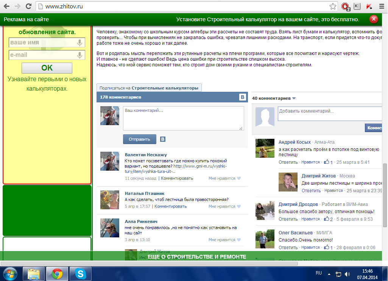
Task: Click Ответить under Олег Васильев's comment
Action: [x=288, y=248]
